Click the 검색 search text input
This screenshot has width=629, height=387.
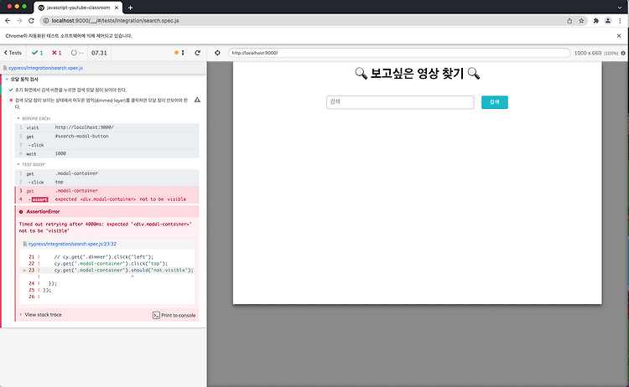[x=400, y=102]
